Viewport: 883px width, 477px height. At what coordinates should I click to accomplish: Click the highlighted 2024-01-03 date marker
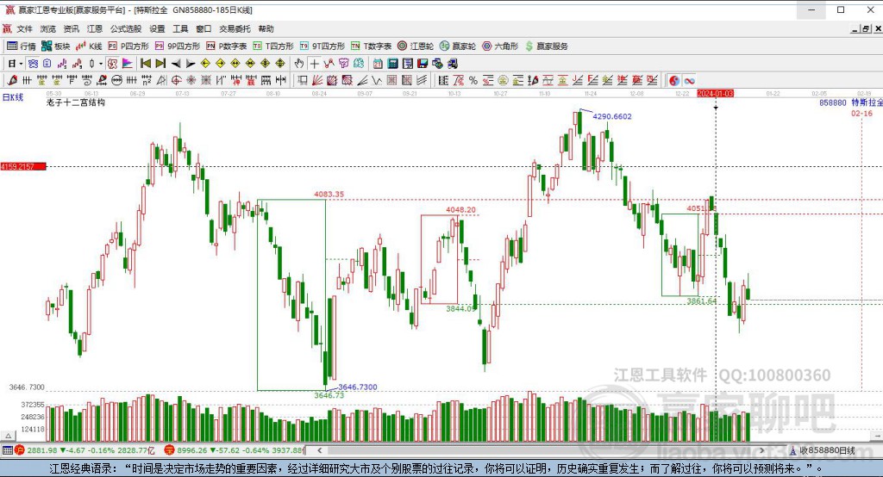tap(715, 93)
